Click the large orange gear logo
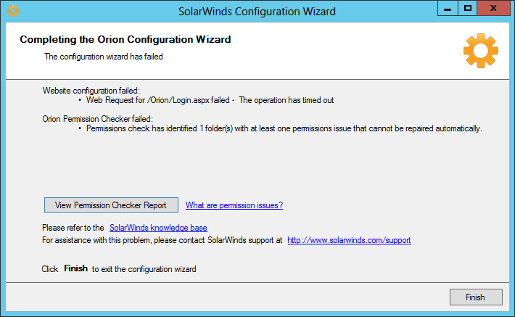 pyautogui.click(x=481, y=51)
